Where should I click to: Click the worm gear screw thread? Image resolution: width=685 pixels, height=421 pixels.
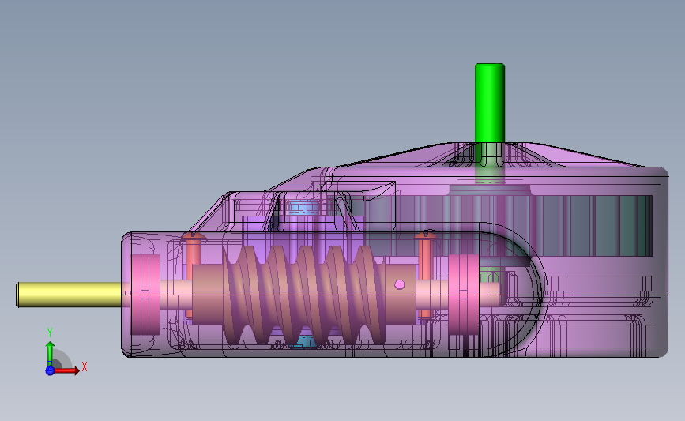coord(303,294)
